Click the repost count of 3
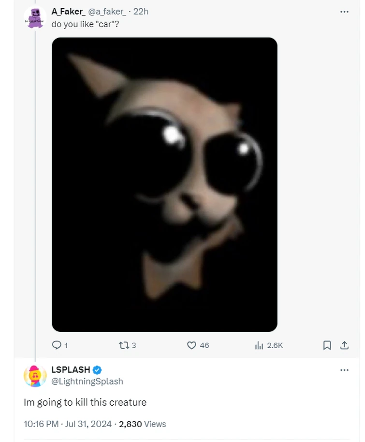The image size is (365, 442). pos(134,346)
